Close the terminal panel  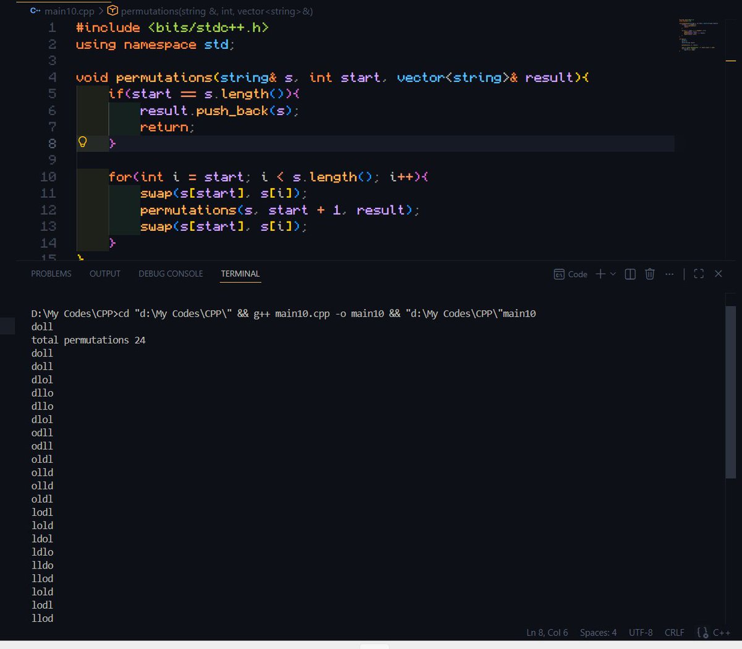(x=719, y=273)
